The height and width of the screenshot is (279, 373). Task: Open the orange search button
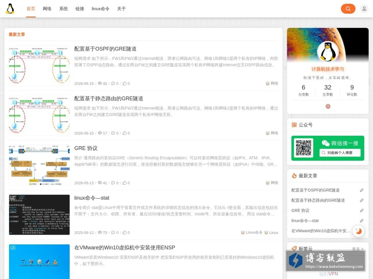click(348, 9)
